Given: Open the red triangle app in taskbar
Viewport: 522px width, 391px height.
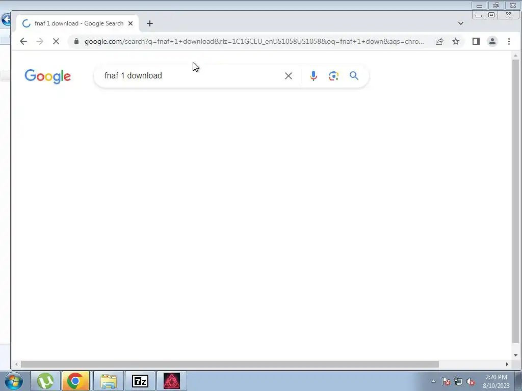Looking at the screenshot, I should pyautogui.click(x=171, y=381).
